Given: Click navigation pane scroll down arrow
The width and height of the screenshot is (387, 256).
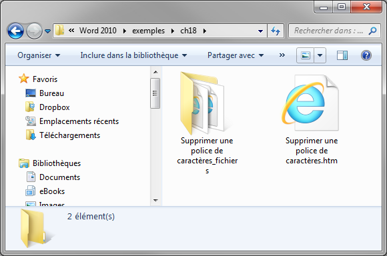Looking at the screenshot, I should 155,201.
